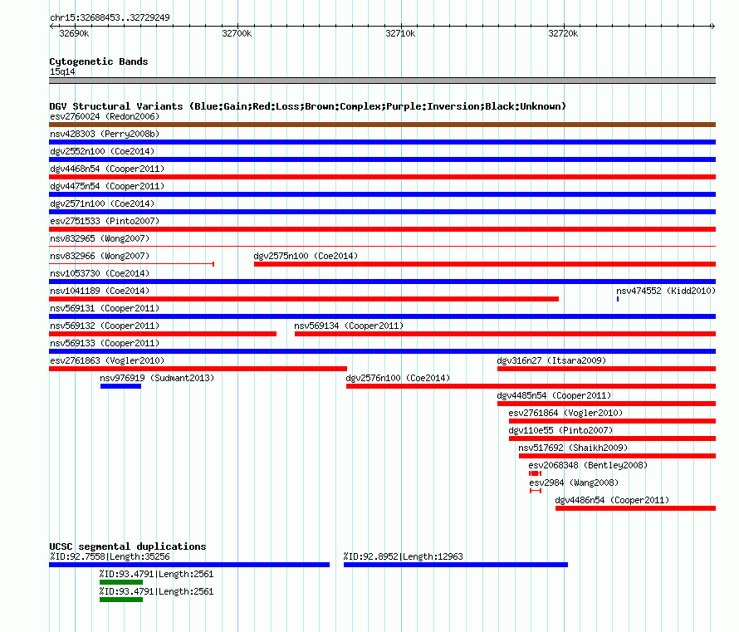Click dgv110e55 (Pinto2007) label
This screenshot has height=632, width=739.
560,430
